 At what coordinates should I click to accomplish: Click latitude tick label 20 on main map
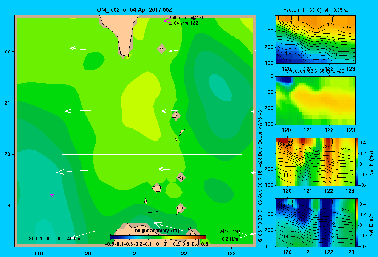[8, 154]
